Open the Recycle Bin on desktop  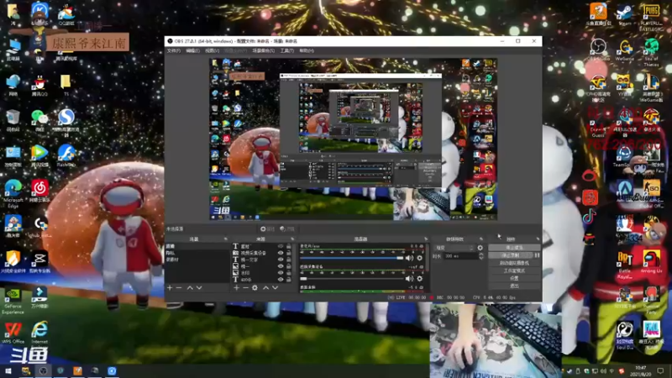coord(13,120)
